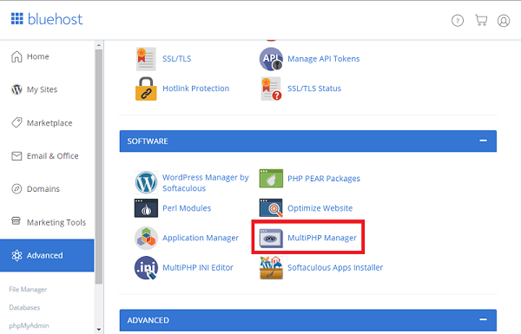Open the shopping cart icon
Image resolution: width=521 pixels, height=334 pixels.
(481, 20)
